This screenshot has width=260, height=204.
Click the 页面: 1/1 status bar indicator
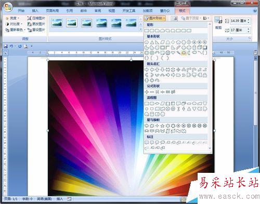click(11, 199)
